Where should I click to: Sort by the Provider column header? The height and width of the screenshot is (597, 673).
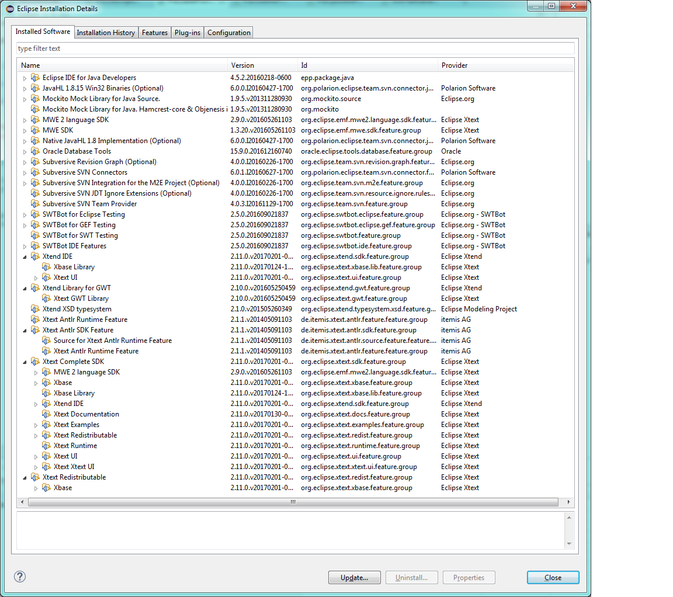point(505,65)
